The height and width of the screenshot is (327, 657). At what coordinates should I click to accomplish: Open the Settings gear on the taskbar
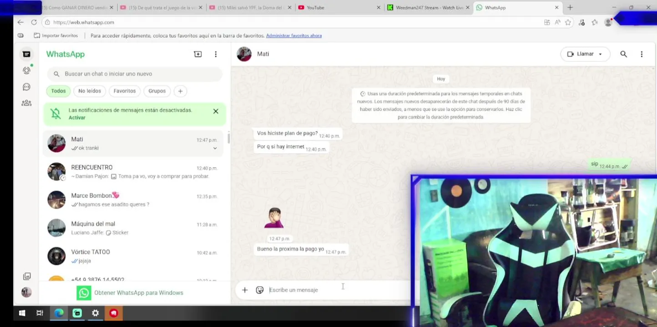[x=95, y=313]
